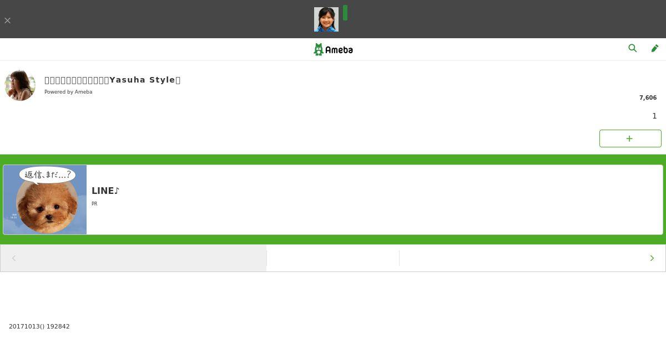666x349 pixels.
Task: Click the 20171013 post date text
Action: (x=39, y=326)
